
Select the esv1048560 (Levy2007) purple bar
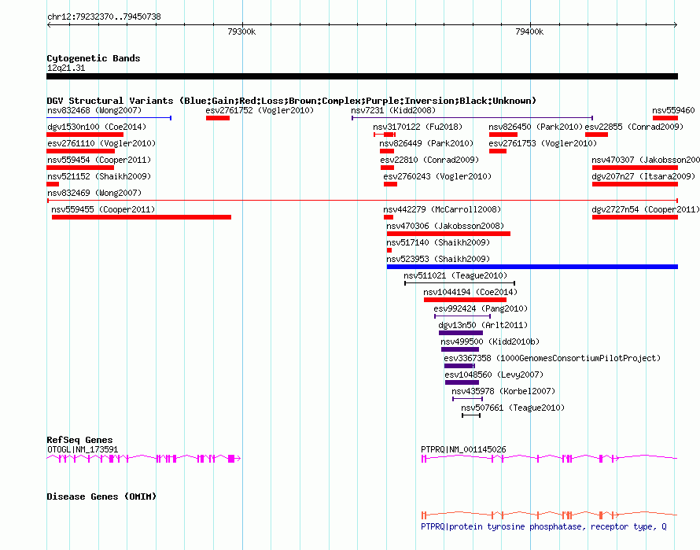coord(462,382)
